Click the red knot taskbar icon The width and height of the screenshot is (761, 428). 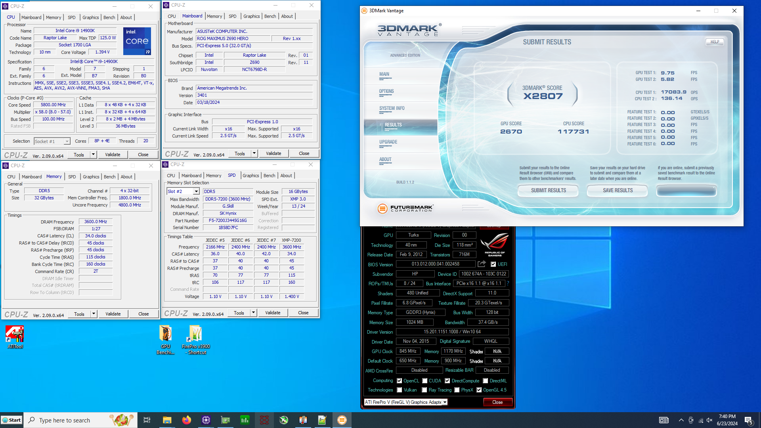(264, 420)
